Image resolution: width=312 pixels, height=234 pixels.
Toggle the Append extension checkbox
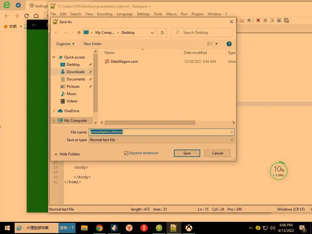(126, 153)
